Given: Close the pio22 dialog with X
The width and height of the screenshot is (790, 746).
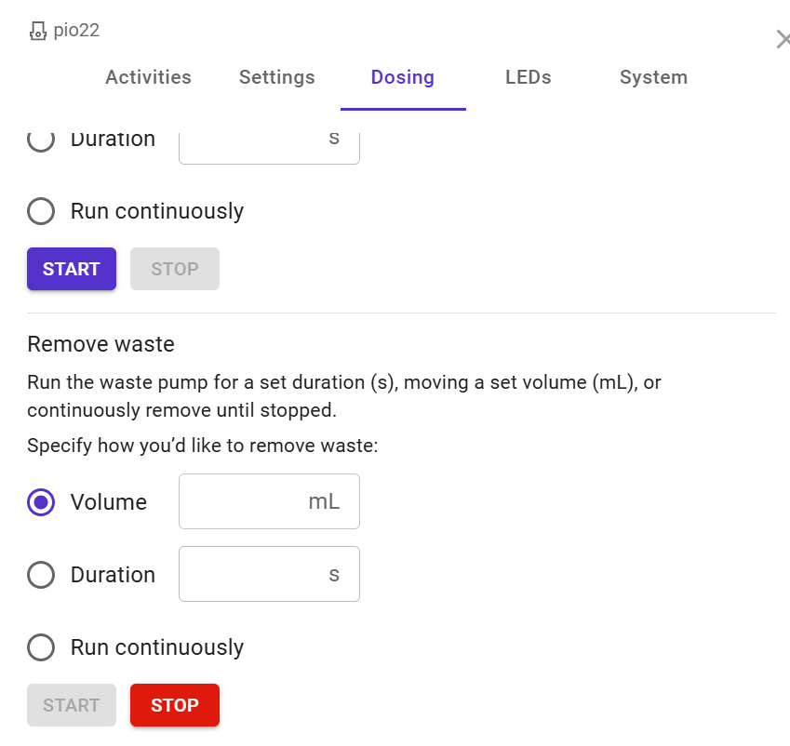Looking at the screenshot, I should pos(783,39).
